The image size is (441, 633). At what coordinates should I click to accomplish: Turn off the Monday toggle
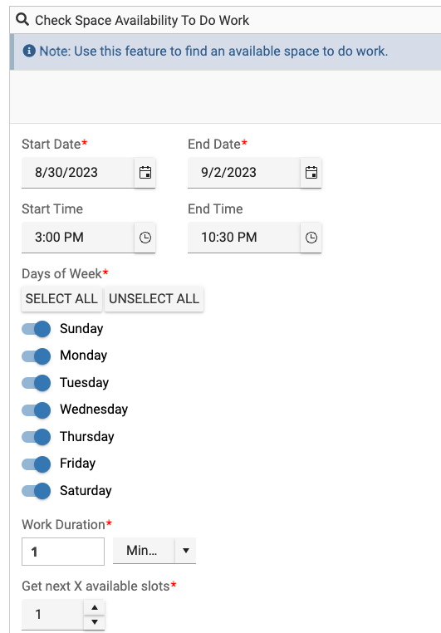pyautogui.click(x=37, y=356)
